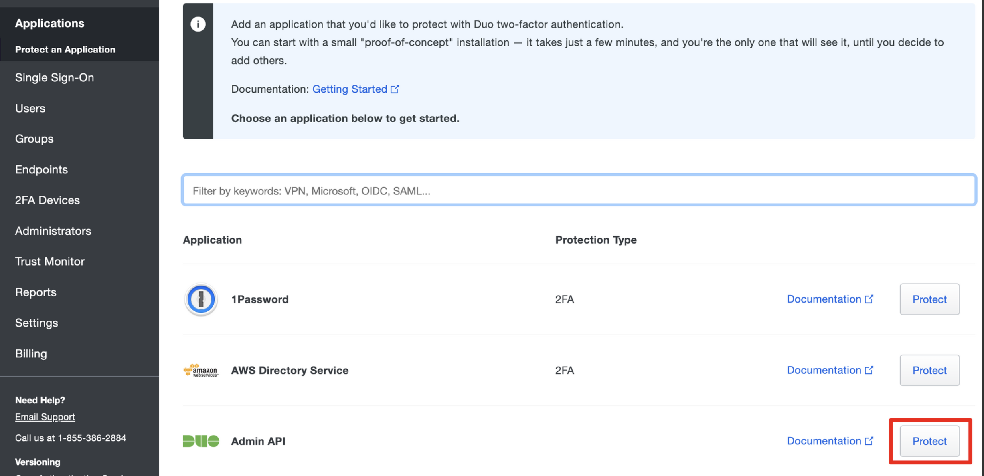
Task: Click the info icon in the banner
Action: (198, 24)
